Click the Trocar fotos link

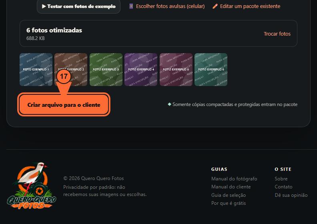click(277, 34)
